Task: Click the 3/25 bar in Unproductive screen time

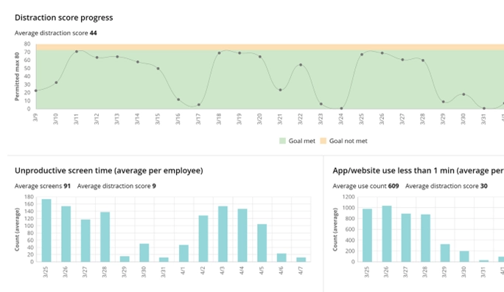Action: click(46, 230)
